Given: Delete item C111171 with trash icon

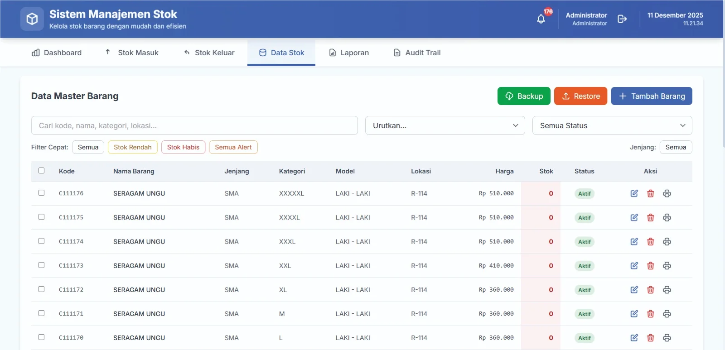Looking at the screenshot, I should click(x=651, y=314).
